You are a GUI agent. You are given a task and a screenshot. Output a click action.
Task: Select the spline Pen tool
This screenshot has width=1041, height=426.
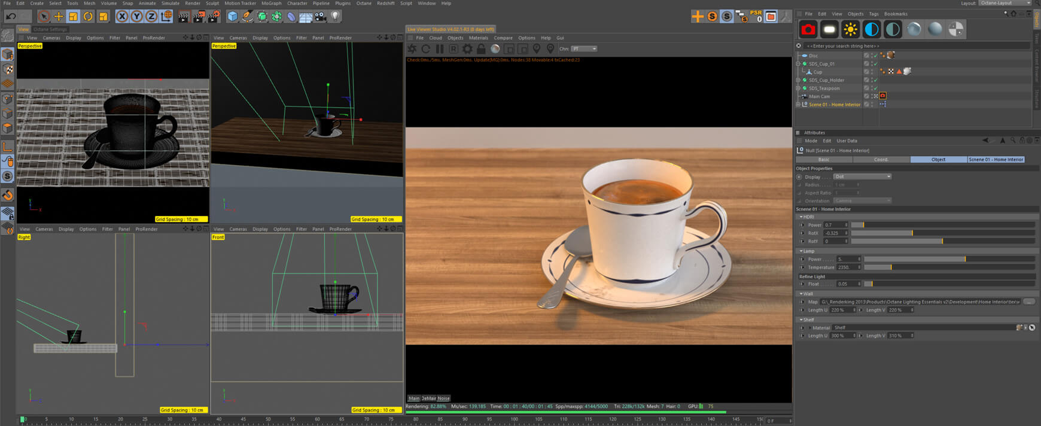point(247,17)
